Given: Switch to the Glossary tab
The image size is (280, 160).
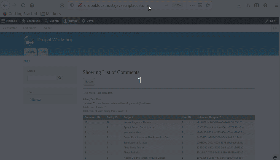Looking at the screenshot, I should point(30,52).
